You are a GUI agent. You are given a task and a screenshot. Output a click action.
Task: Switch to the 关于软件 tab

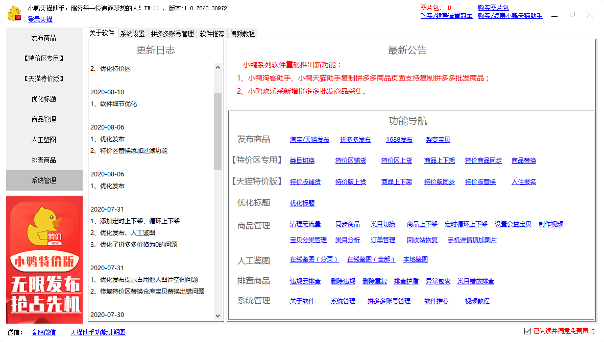pyautogui.click(x=102, y=33)
